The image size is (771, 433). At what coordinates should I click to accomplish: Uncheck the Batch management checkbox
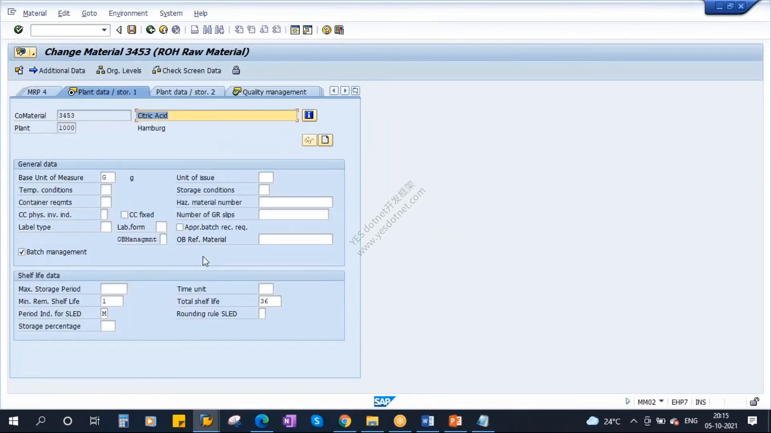coord(22,252)
